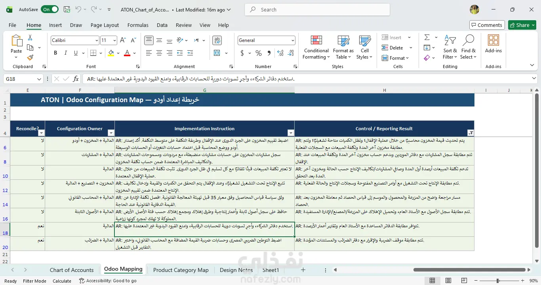This screenshot has width=541, height=285.
Task: Expand the formula bar
Action: coord(534,79)
